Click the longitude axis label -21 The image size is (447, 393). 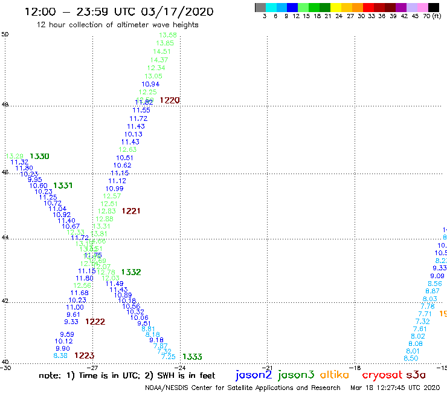[x=267, y=368]
